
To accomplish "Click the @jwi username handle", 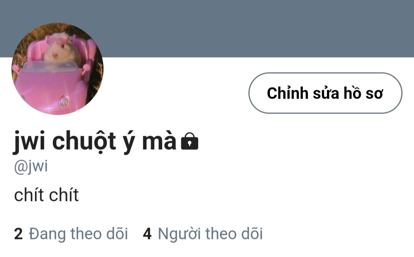I will (x=31, y=167).
